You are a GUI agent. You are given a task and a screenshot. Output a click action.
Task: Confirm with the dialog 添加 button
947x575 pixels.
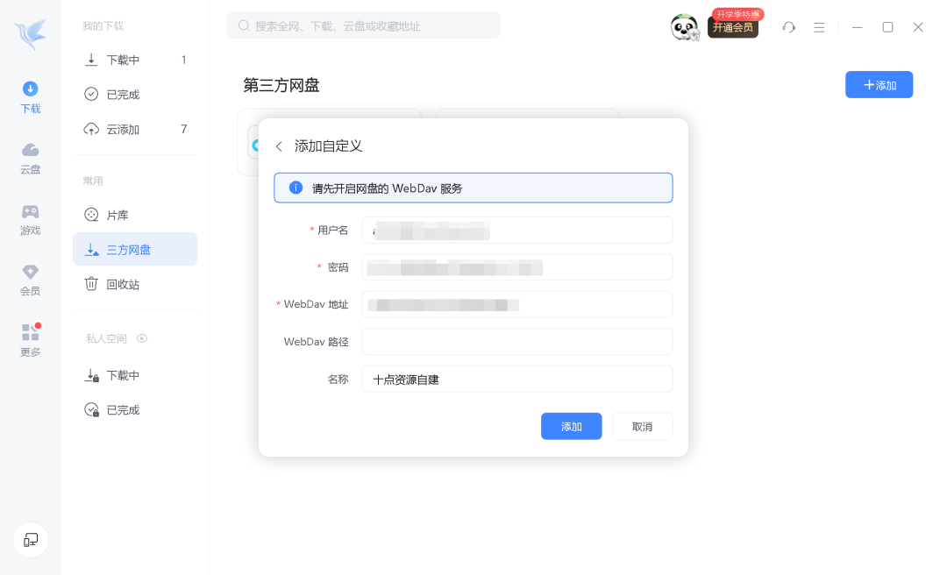point(572,426)
